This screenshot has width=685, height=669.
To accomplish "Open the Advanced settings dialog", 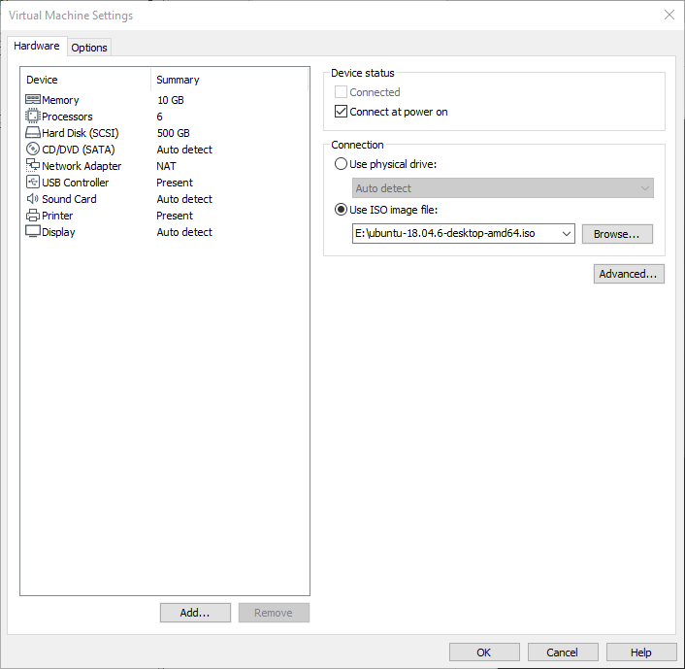I will click(629, 274).
